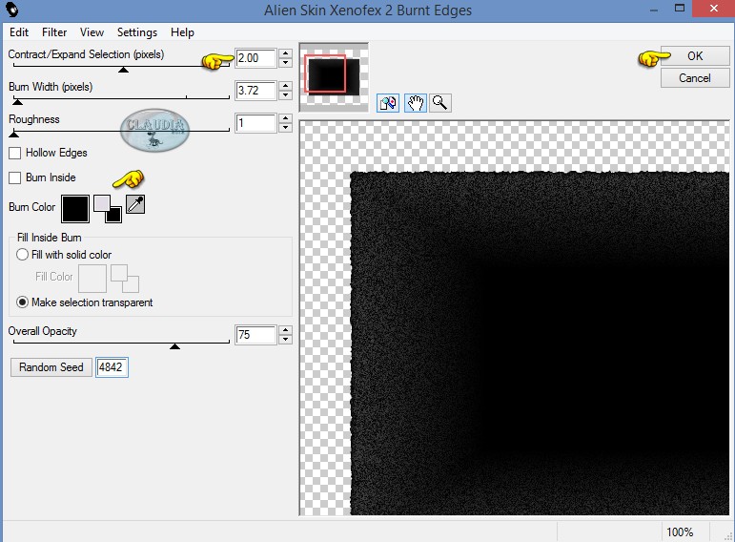Click the OK button

click(695, 56)
